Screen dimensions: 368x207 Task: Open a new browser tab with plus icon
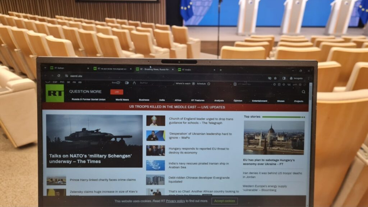tap(221, 70)
